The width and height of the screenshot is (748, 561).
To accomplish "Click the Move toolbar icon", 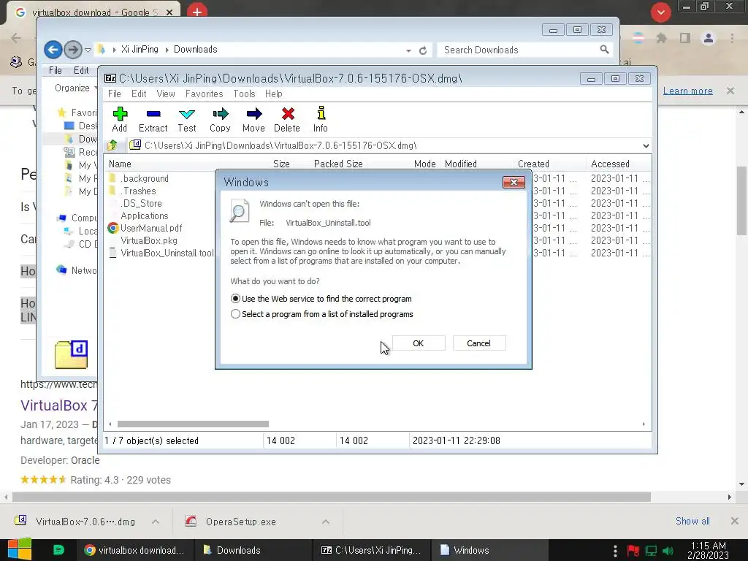I will (x=253, y=113).
